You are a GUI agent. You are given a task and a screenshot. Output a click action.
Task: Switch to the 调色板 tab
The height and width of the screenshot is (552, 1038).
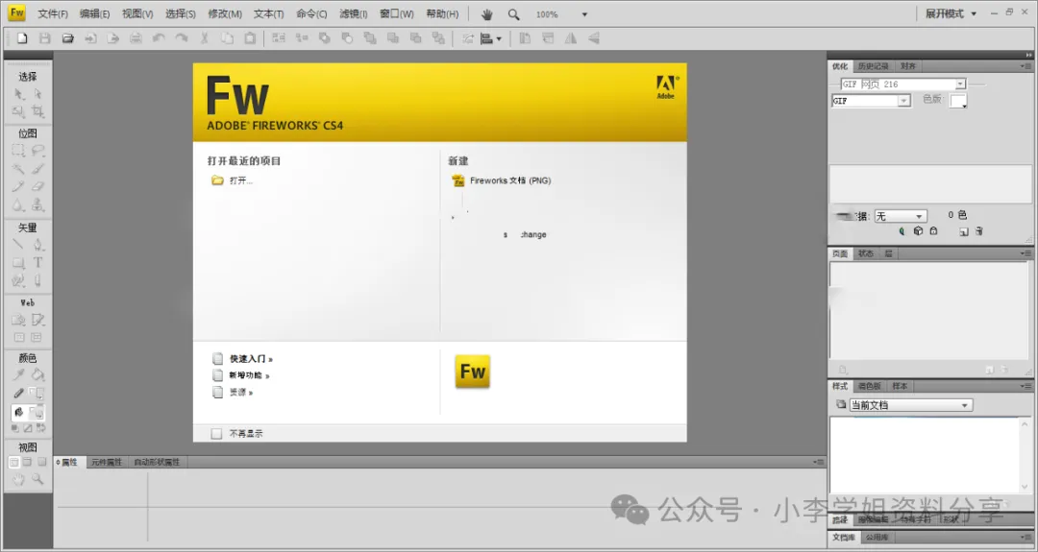coord(869,386)
